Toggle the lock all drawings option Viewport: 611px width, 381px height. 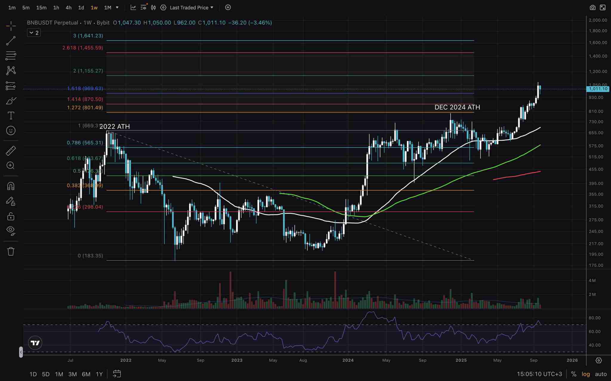coord(11,216)
